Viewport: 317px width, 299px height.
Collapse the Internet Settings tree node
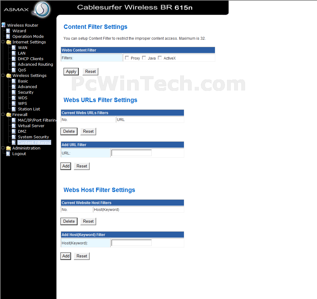[x=3, y=42]
